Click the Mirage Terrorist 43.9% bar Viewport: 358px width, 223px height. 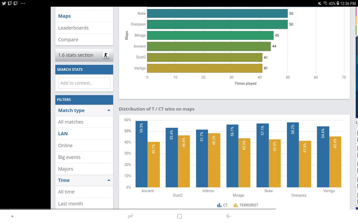pyautogui.click(x=244, y=163)
